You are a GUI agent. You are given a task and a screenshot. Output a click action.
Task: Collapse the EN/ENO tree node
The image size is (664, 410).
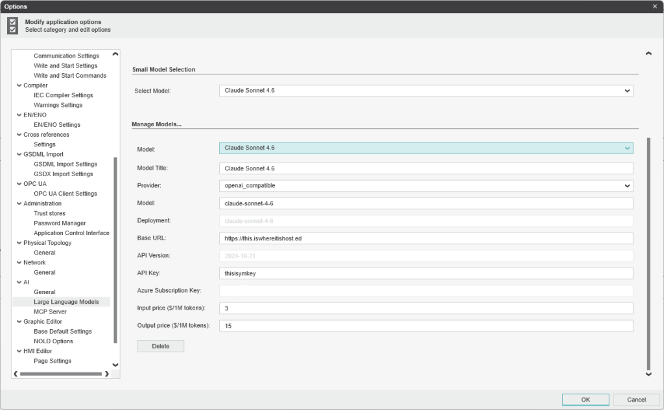(19, 115)
